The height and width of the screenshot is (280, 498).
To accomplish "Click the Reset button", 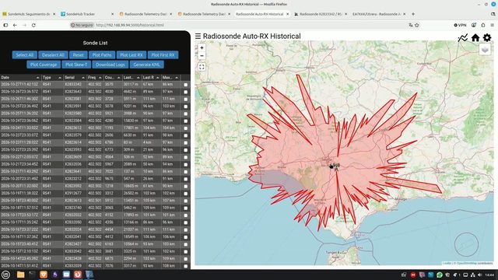I will click(x=78, y=55).
